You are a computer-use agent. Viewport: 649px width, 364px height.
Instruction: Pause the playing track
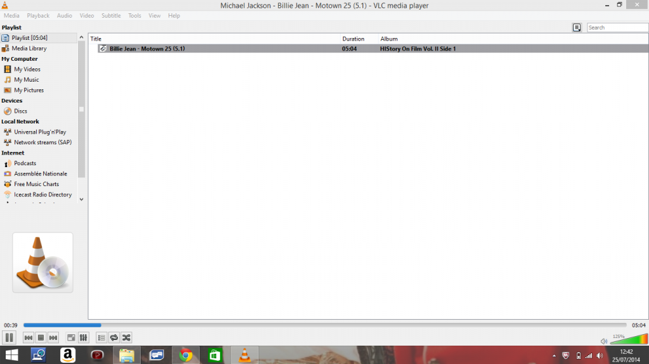pyautogui.click(x=9, y=337)
